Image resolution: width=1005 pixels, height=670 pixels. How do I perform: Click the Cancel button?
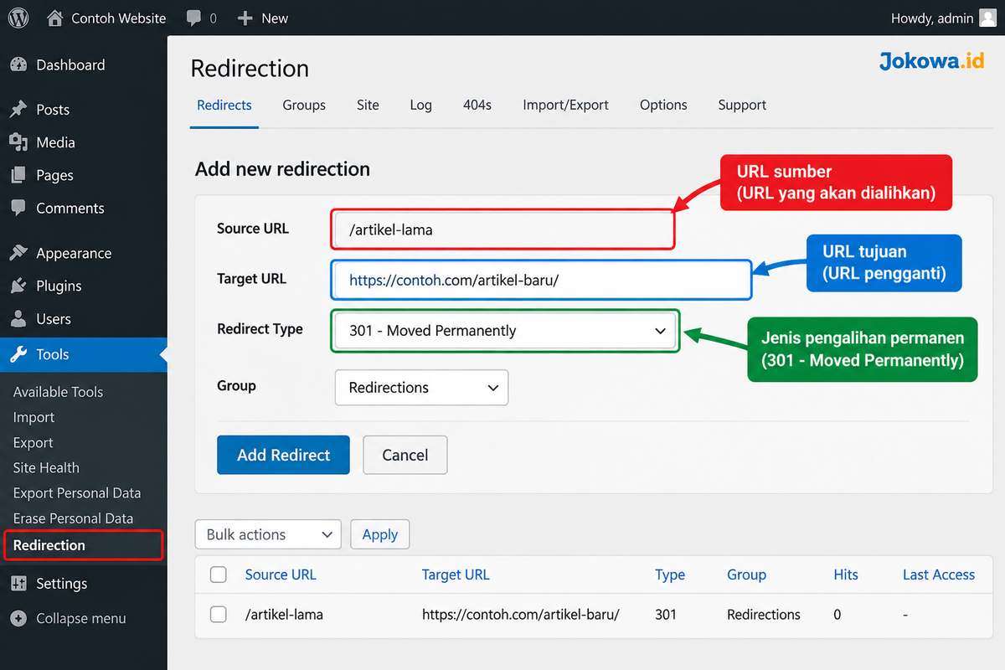[405, 455]
